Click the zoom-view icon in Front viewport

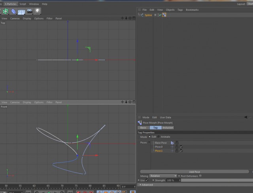pos(126,102)
